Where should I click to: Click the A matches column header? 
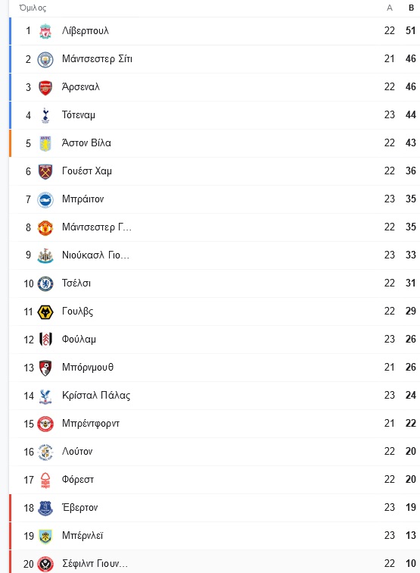[x=390, y=8]
